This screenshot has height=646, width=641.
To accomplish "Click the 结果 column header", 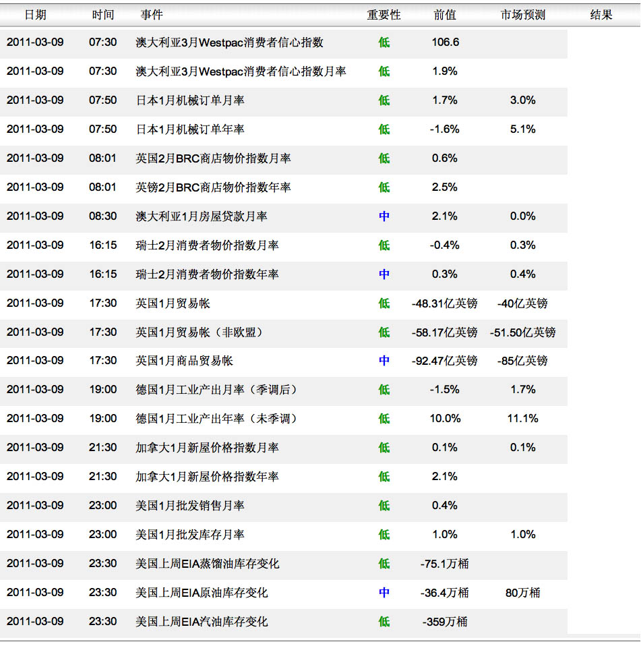I will tap(601, 15).
